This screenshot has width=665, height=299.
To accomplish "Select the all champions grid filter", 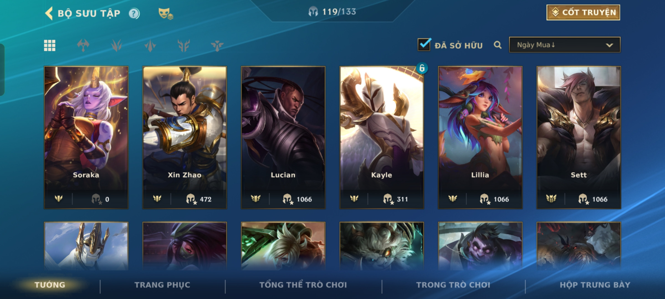I will (50, 45).
